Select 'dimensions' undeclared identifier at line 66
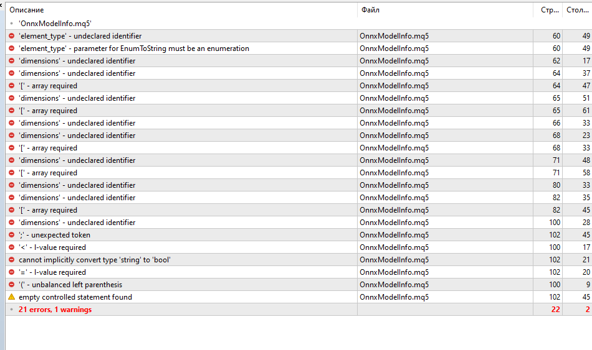 click(x=77, y=123)
